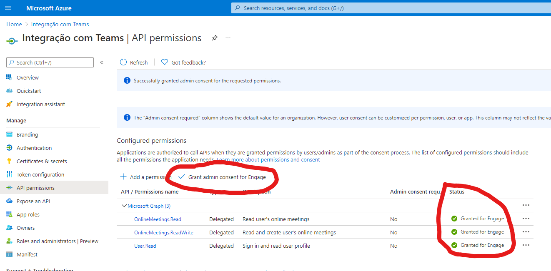Click the Refresh icon in toolbar
The height and width of the screenshot is (271, 551).
pyautogui.click(x=123, y=62)
